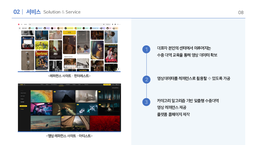Image resolution: width=257 pixels, height=145 pixels.
Task: Click the Pinterest profile avatar icon
Action: pyautogui.click(x=118, y=24)
